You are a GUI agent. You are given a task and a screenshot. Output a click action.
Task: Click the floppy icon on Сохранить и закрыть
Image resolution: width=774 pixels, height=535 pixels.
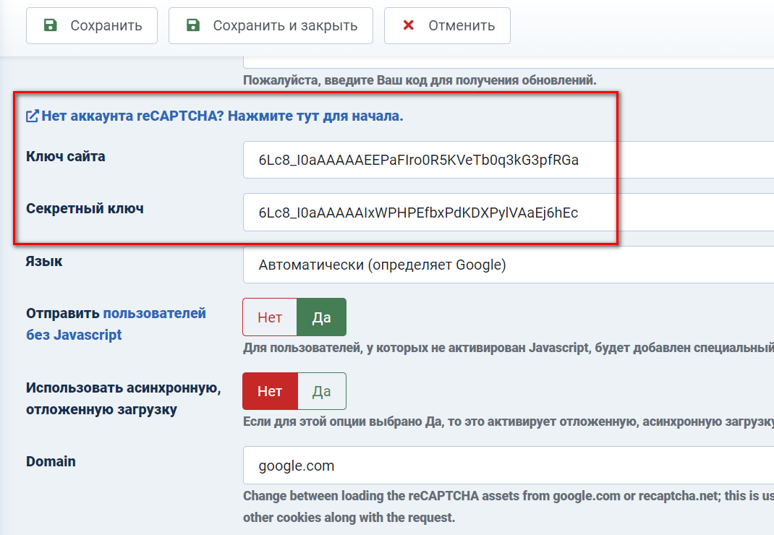point(193,26)
